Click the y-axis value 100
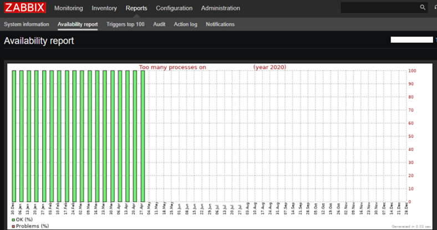The image size is (437, 230). [412, 71]
